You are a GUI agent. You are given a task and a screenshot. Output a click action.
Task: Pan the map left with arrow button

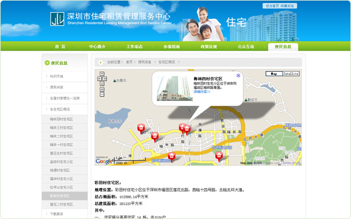[x=99, y=78]
